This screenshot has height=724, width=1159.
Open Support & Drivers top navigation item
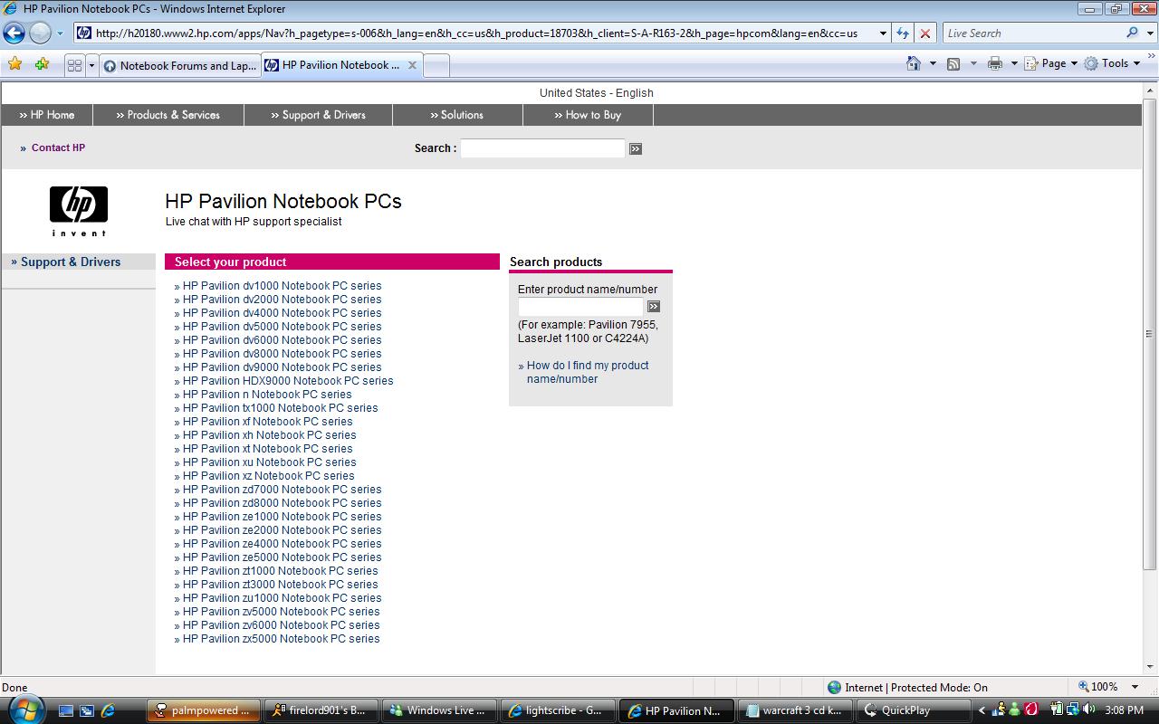(x=318, y=115)
